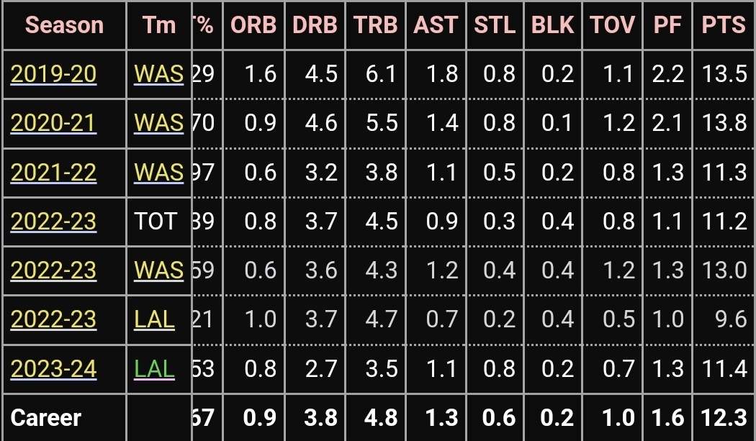Sort table by STL column header

click(x=495, y=25)
